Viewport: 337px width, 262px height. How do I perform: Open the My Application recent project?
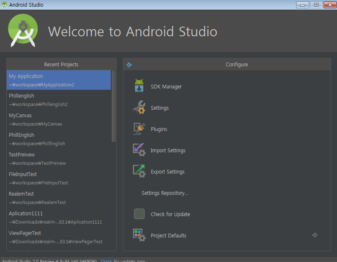click(59, 80)
